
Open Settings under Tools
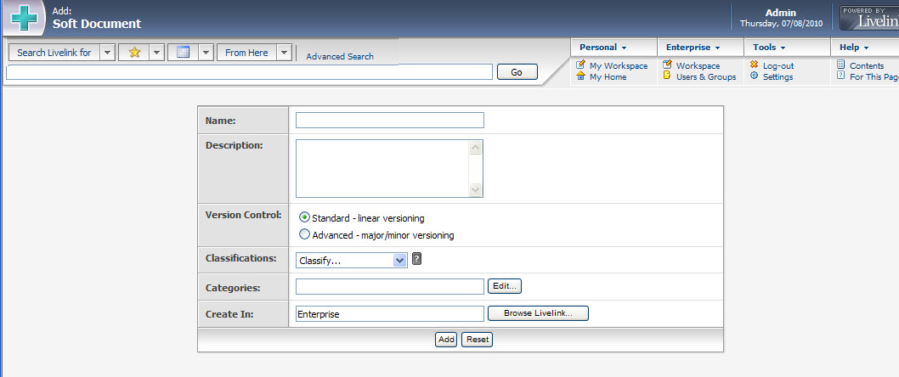coord(777,76)
